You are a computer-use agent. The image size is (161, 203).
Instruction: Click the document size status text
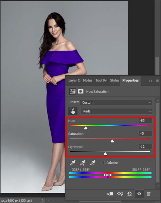(x=17, y=201)
